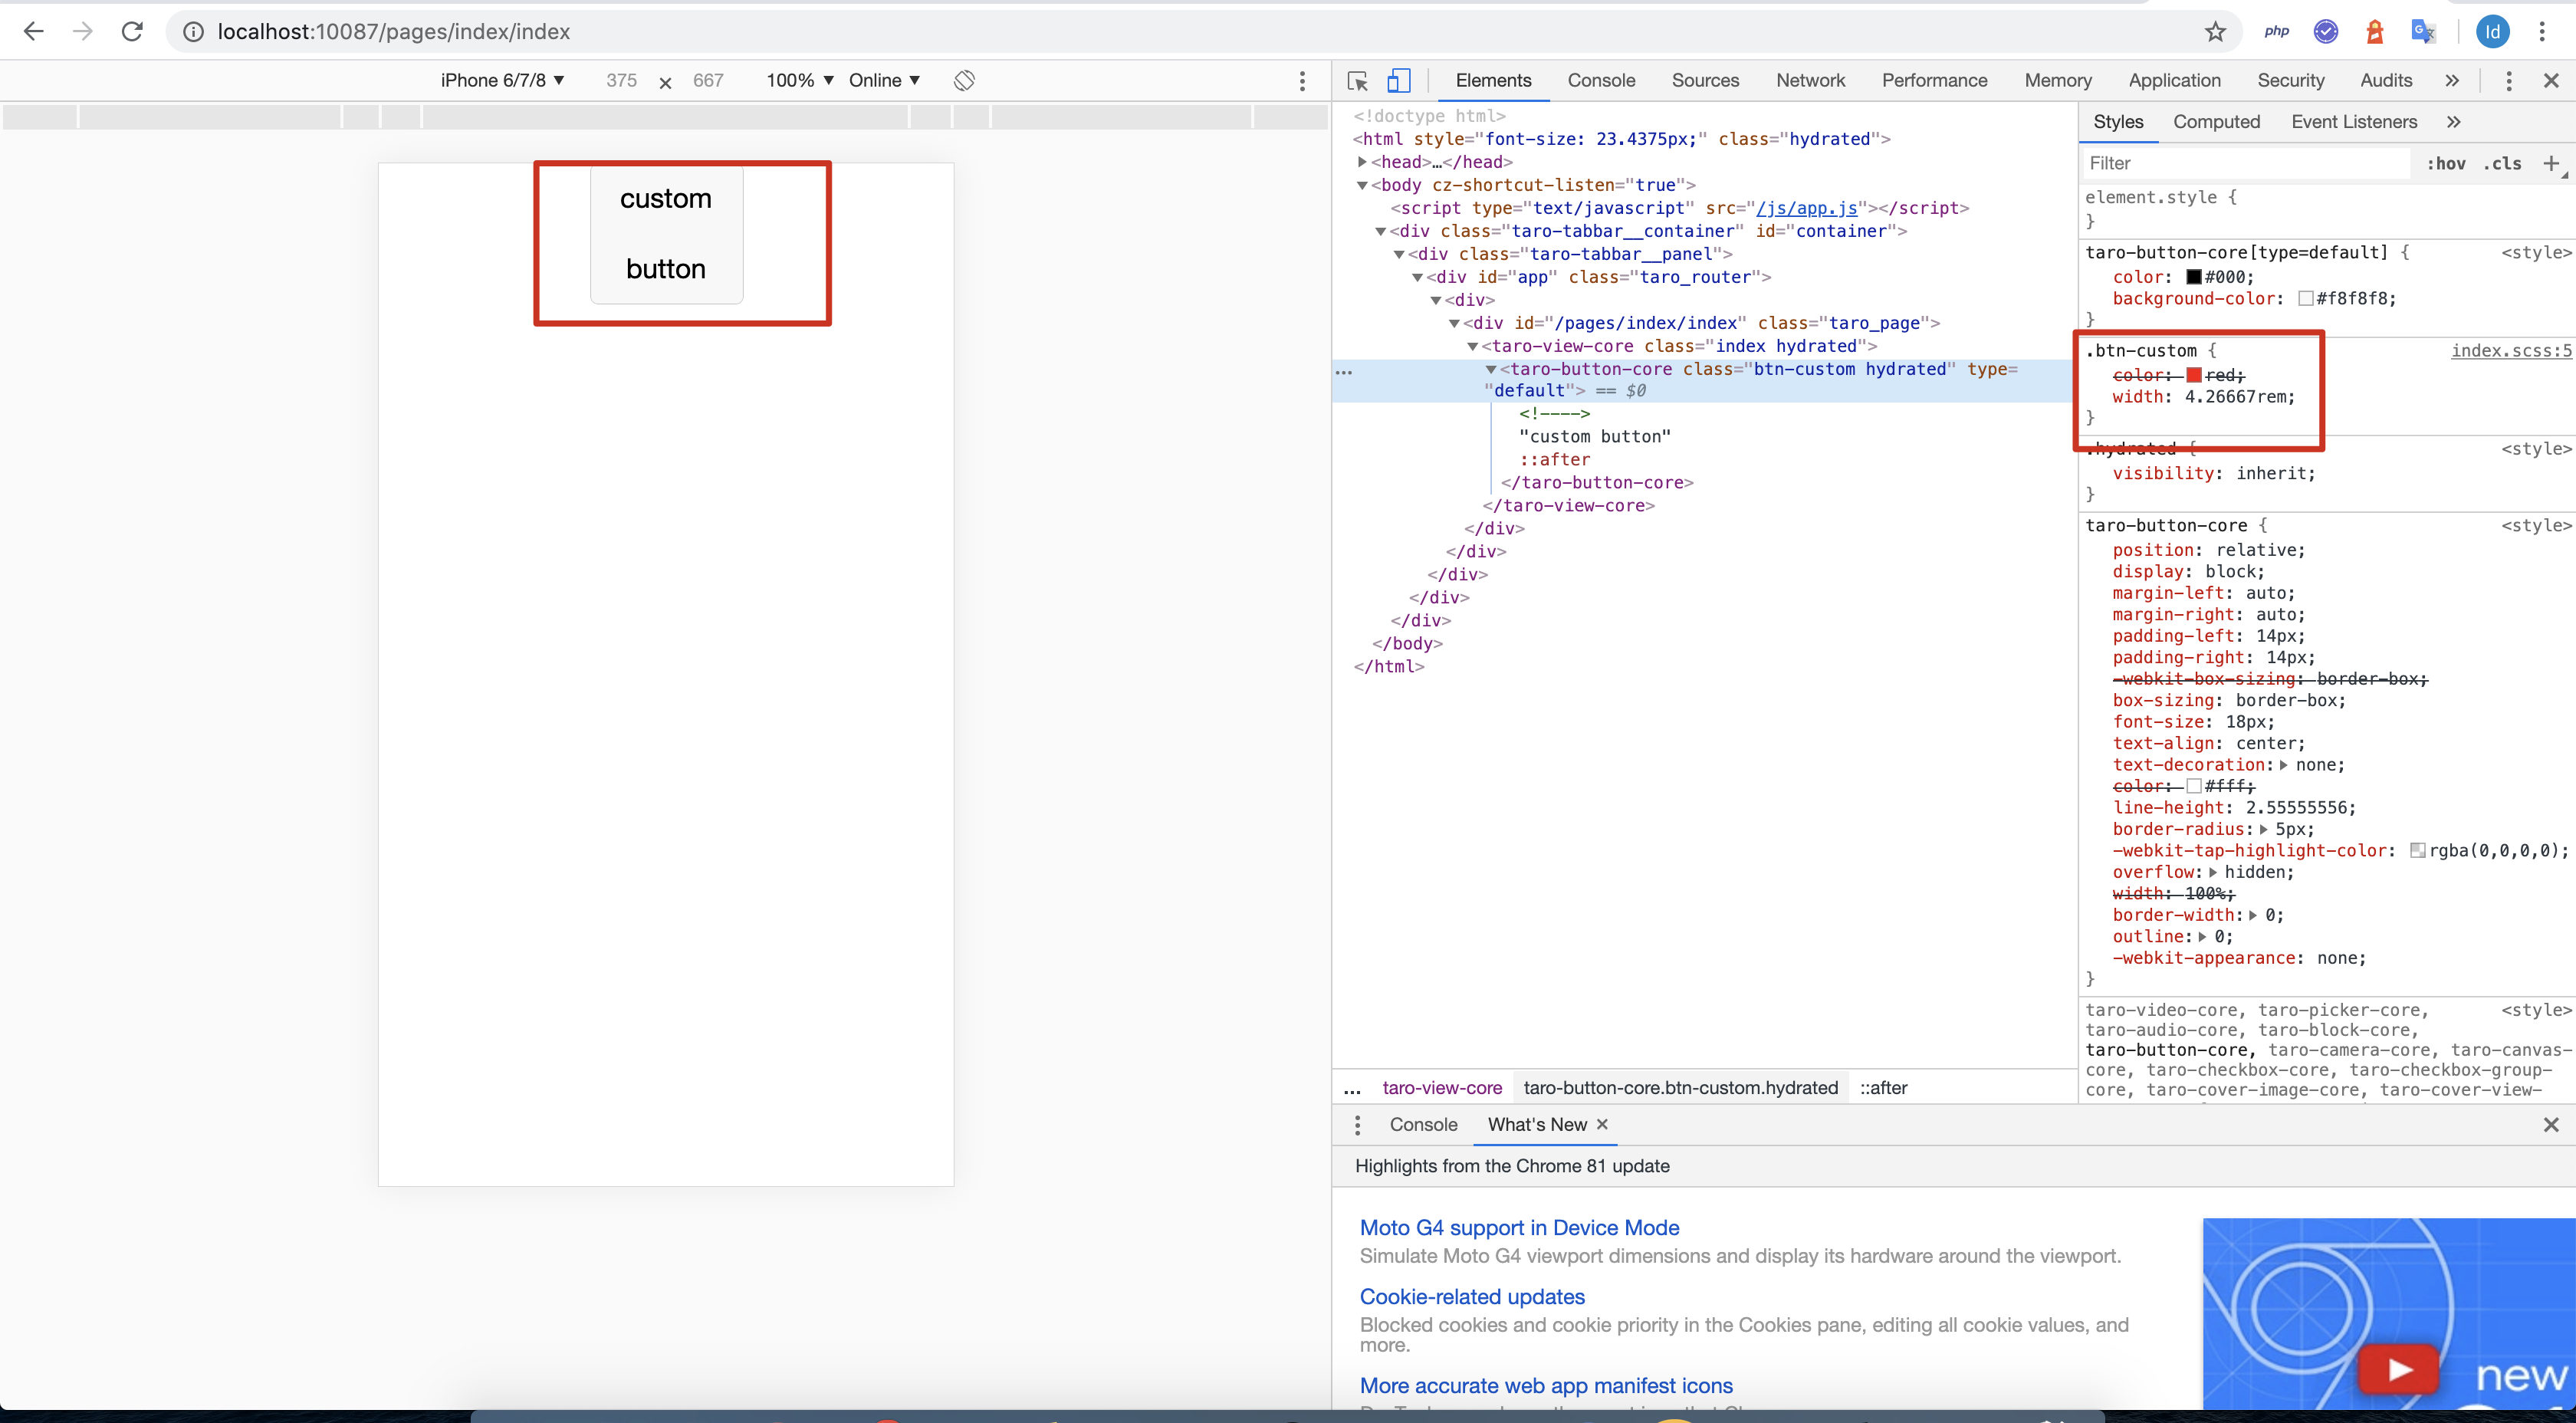
Task: Open the Computed styles tab
Action: coord(2216,122)
